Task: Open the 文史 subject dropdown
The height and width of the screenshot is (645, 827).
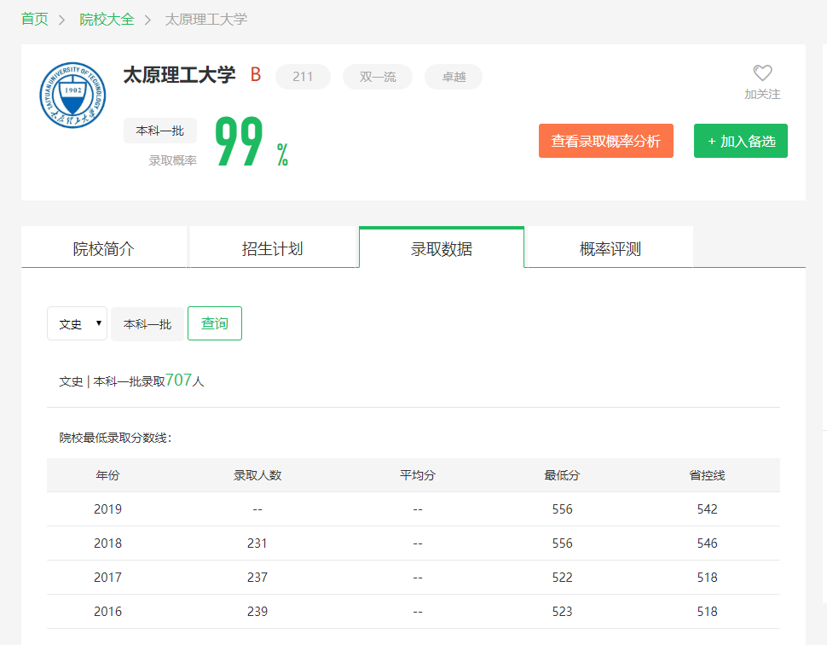Action: point(77,323)
